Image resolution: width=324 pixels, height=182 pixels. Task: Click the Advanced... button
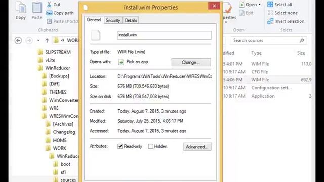pyautogui.click(x=197, y=147)
